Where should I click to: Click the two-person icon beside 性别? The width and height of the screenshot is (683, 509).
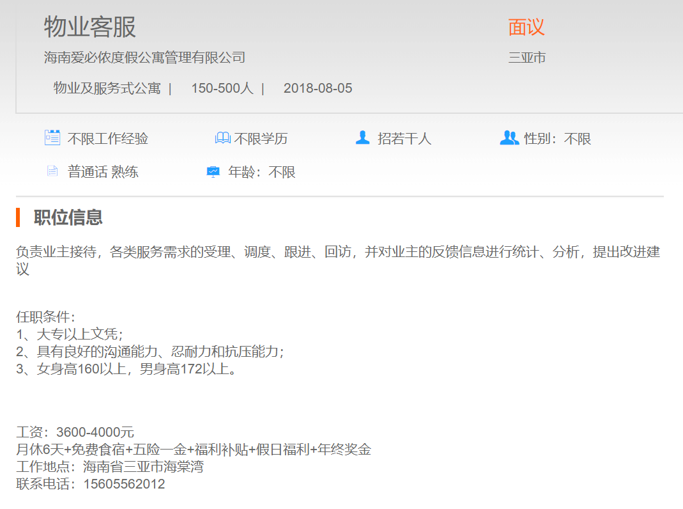click(509, 137)
